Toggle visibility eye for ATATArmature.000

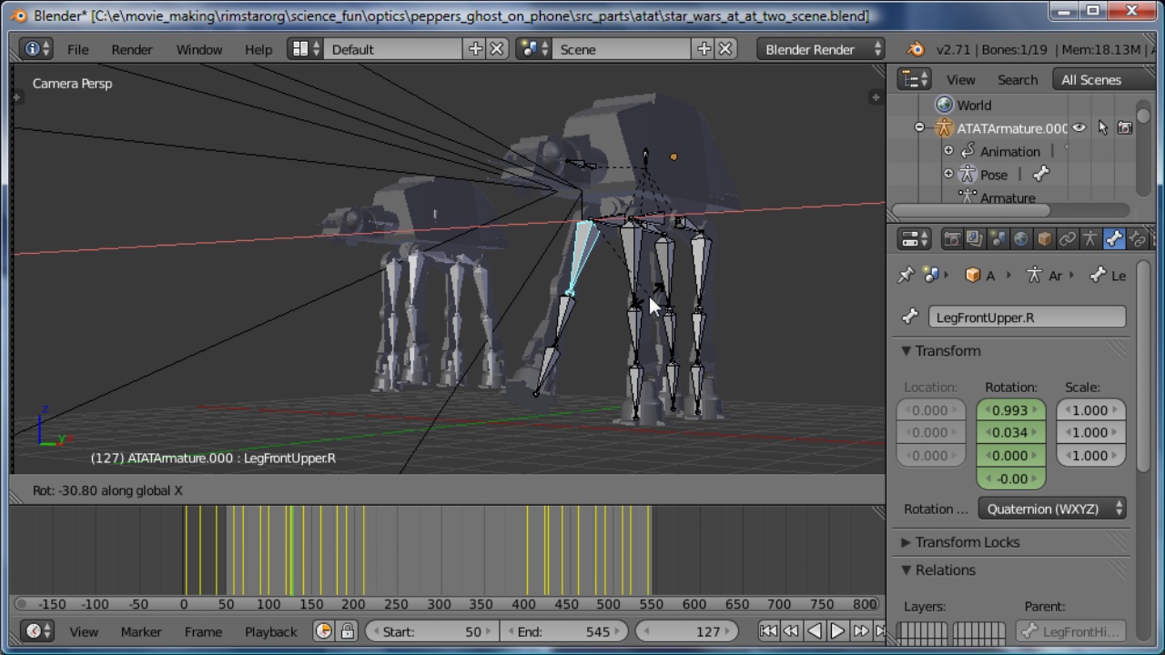[1079, 128]
